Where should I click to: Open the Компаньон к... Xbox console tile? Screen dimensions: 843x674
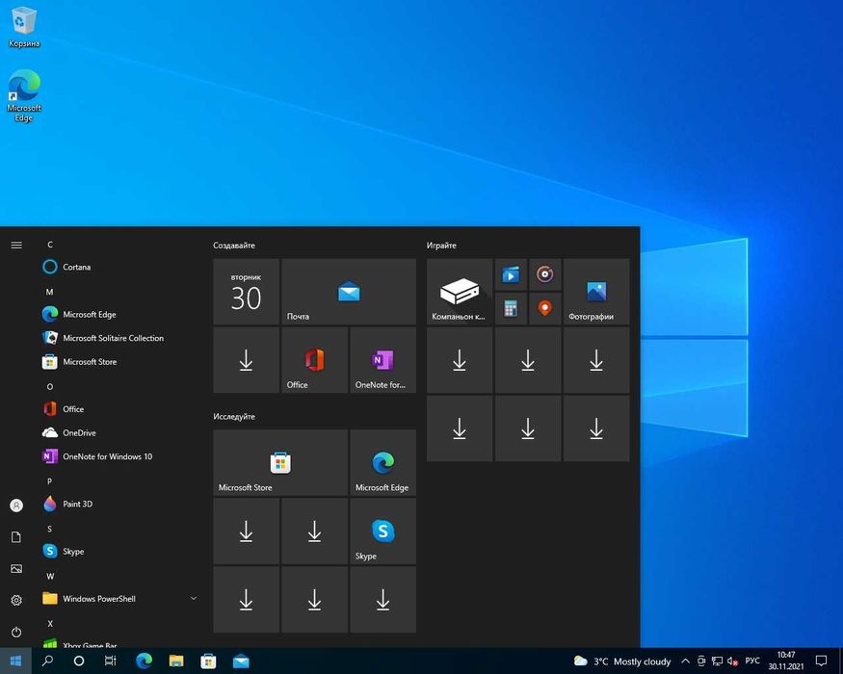(x=460, y=292)
